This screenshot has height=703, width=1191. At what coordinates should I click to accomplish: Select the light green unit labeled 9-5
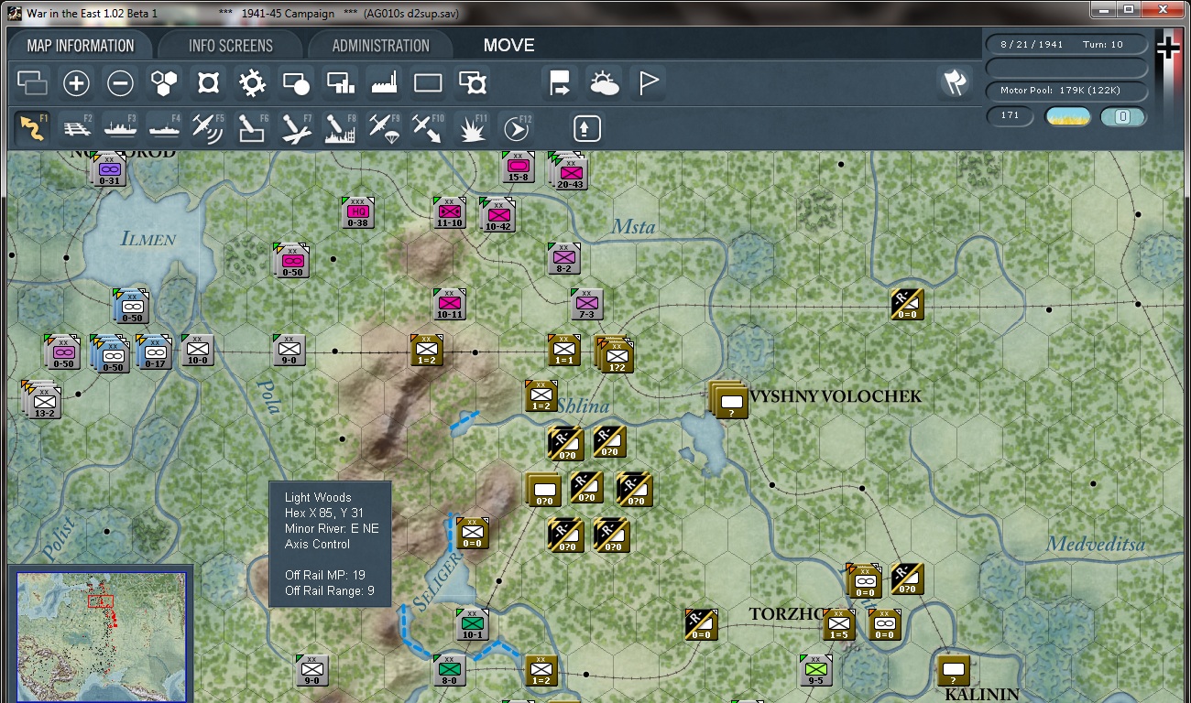(815, 670)
